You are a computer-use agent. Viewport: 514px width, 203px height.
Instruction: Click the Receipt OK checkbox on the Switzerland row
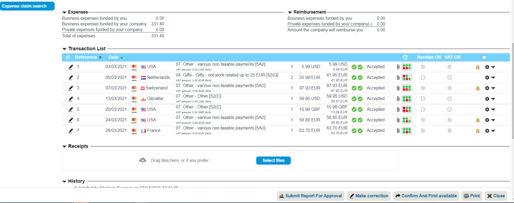point(423,88)
